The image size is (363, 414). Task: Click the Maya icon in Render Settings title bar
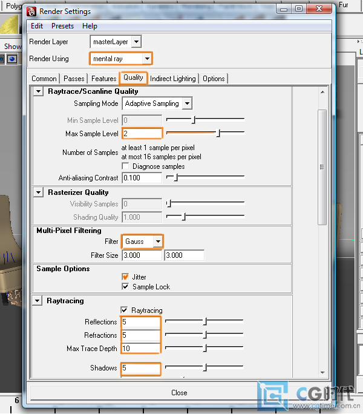pyautogui.click(x=31, y=11)
